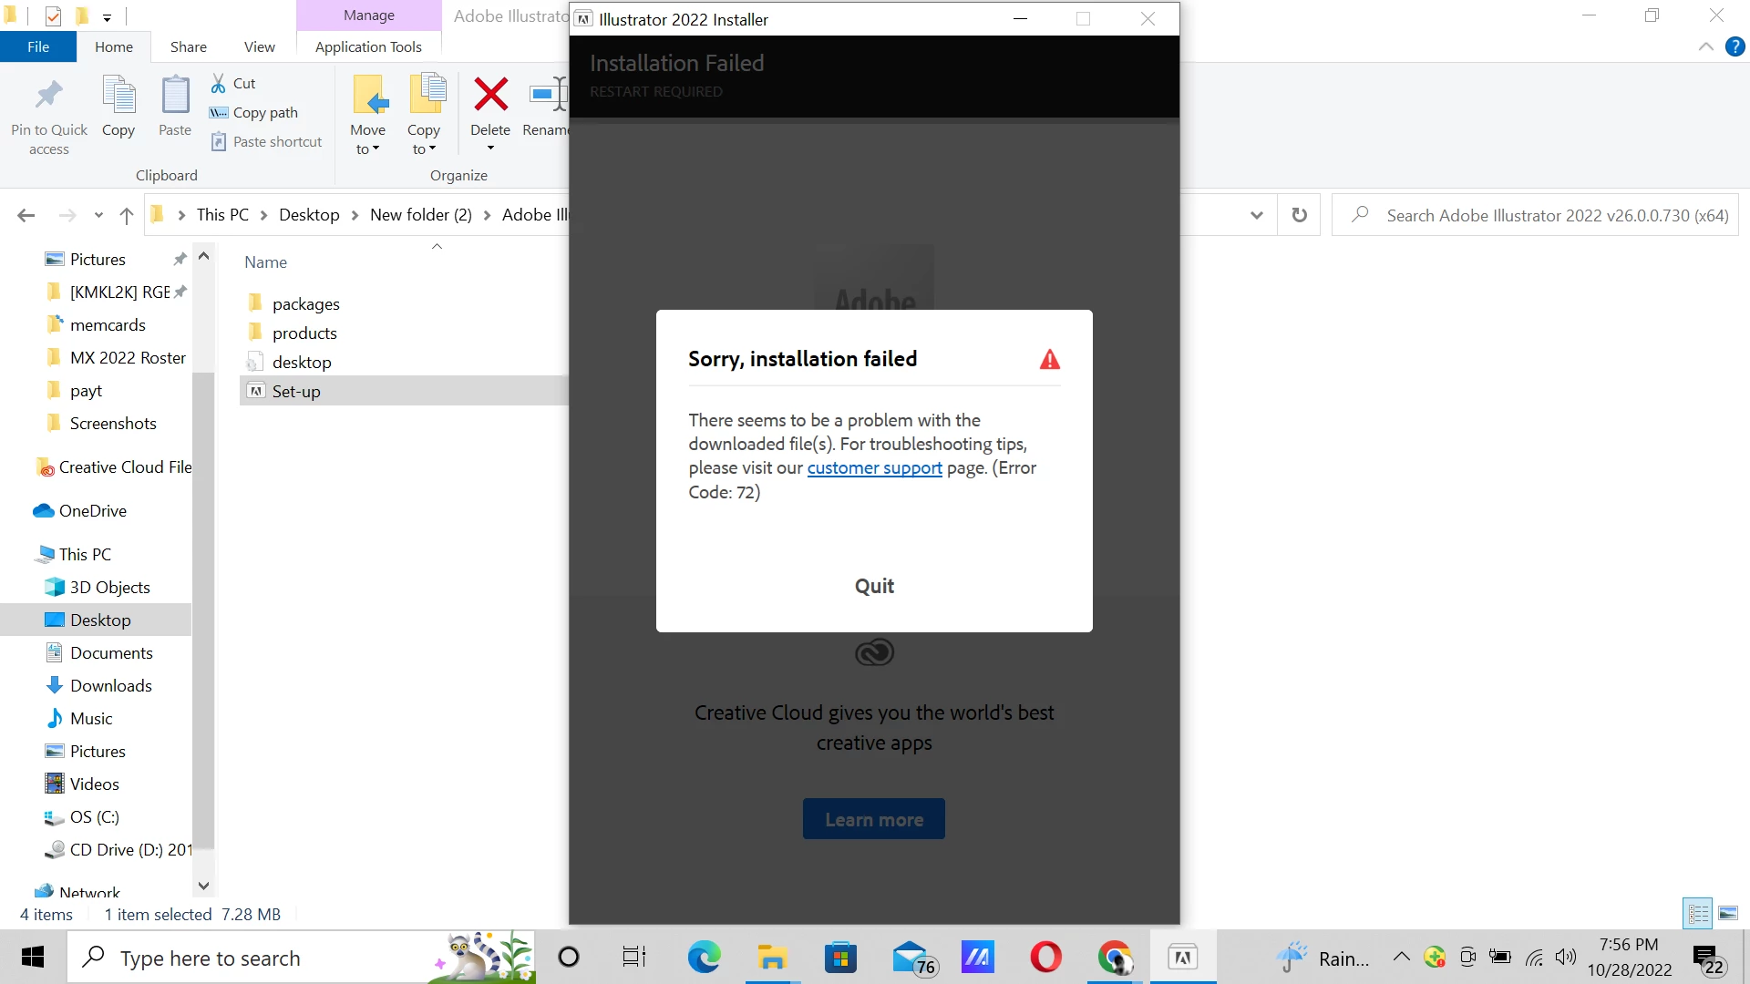Click Quit in the installation failed dialog
Screen dimensions: 1750x984
pos(874,586)
